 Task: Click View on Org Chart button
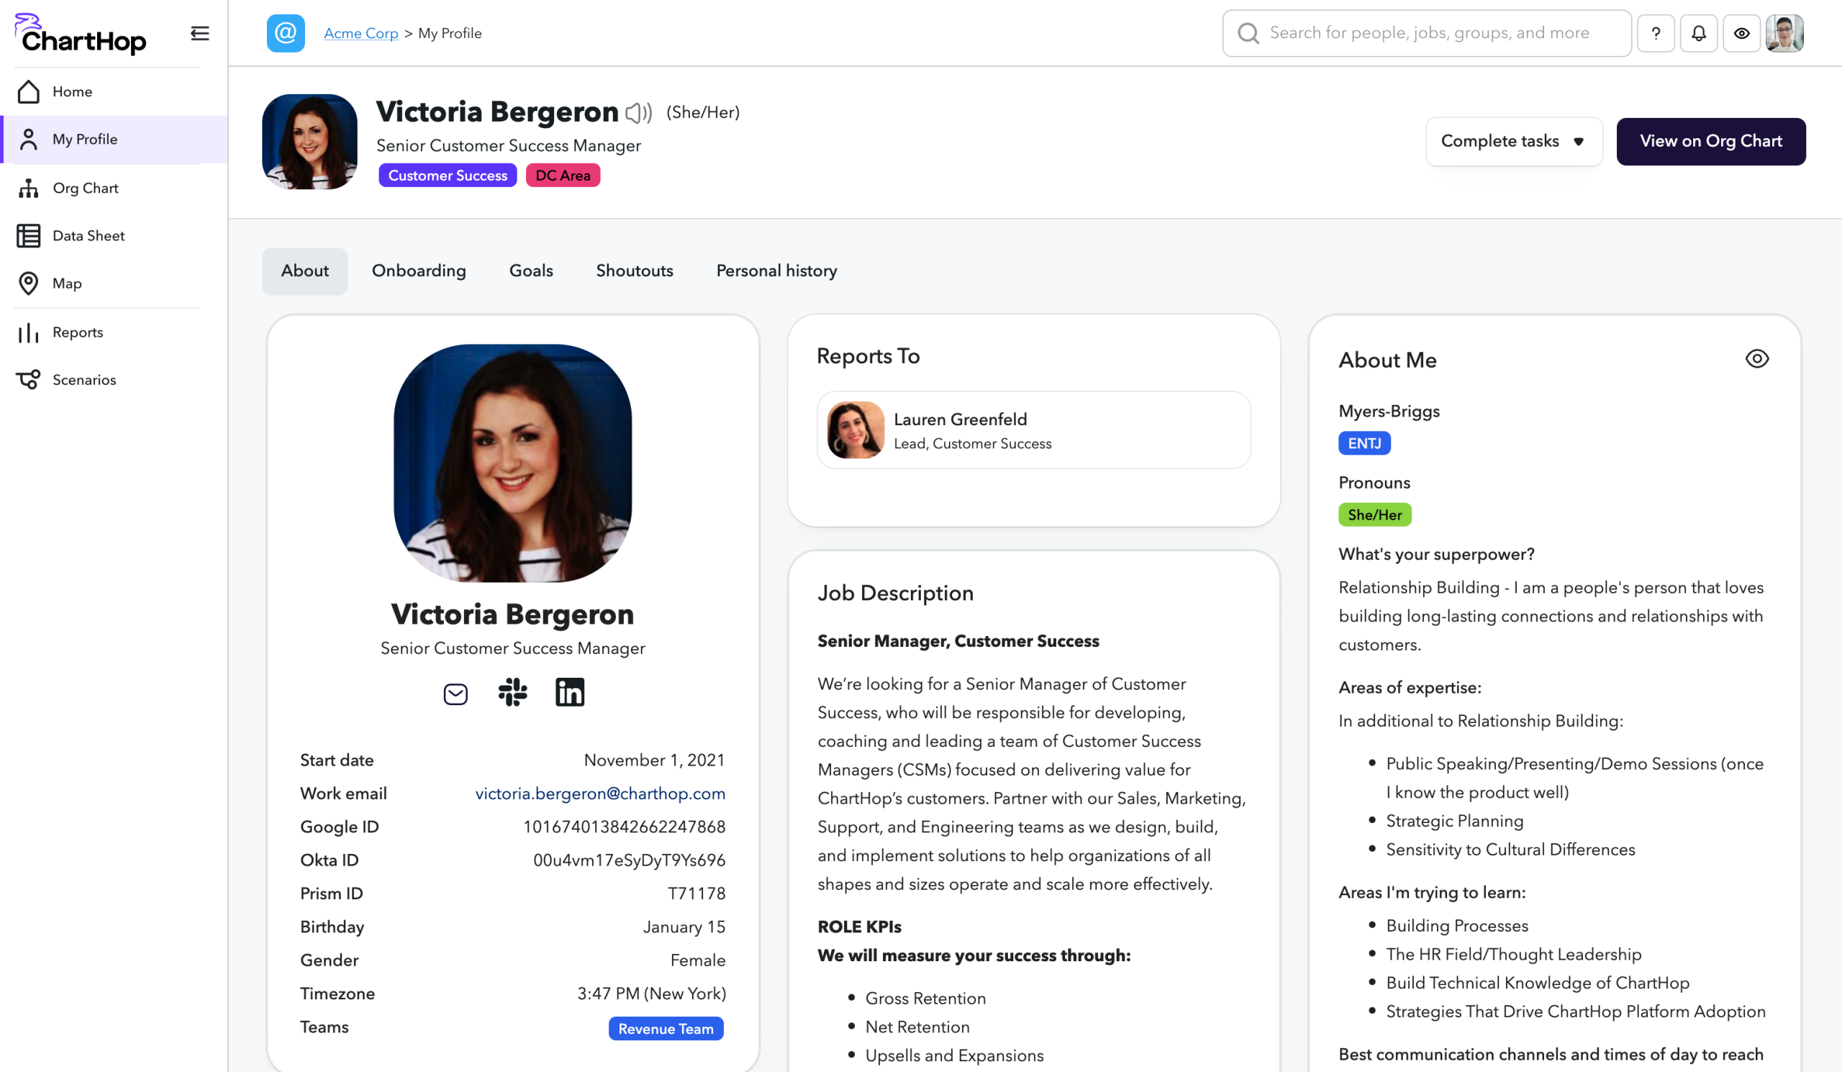[x=1710, y=141]
